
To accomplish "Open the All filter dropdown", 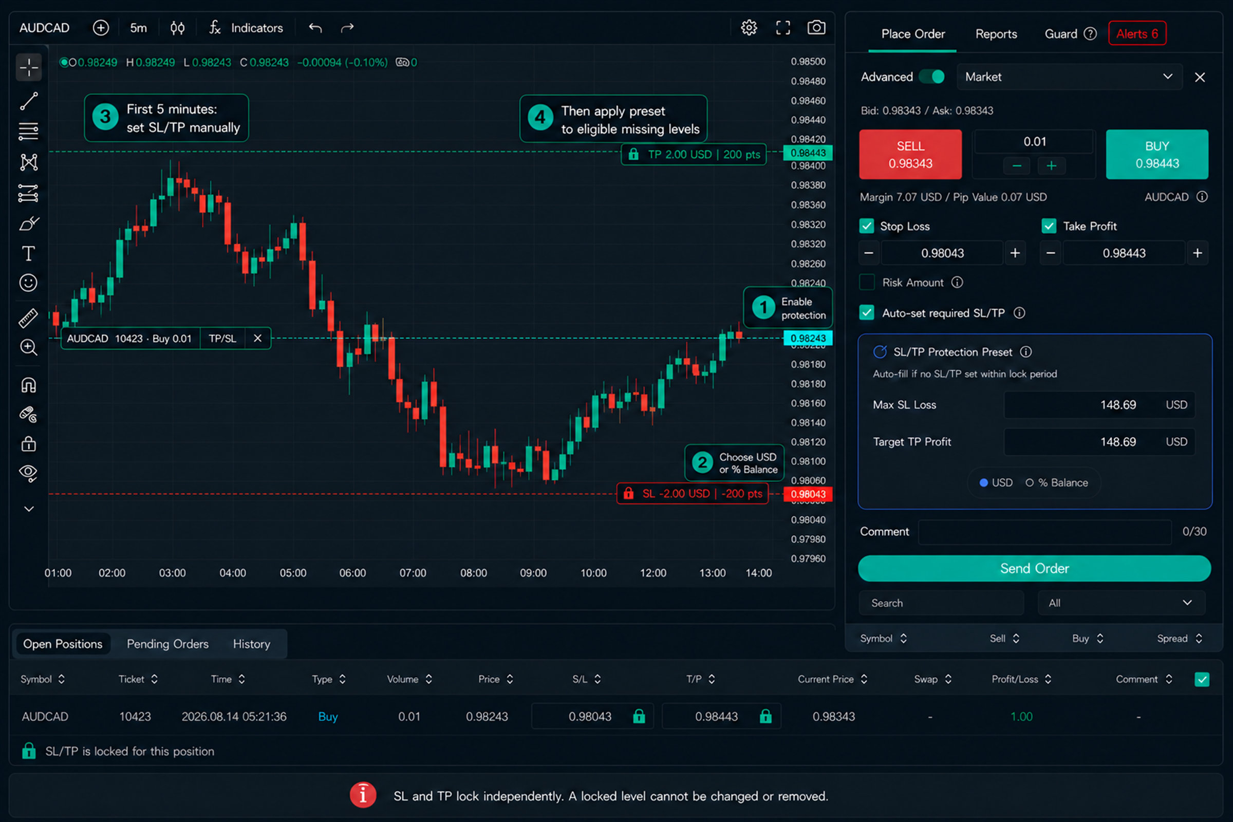I will pyautogui.click(x=1121, y=602).
